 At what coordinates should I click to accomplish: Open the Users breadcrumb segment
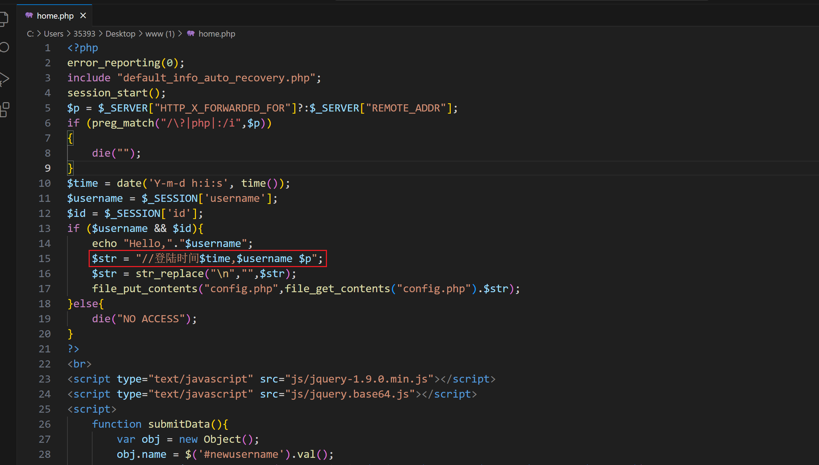click(53, 34)
